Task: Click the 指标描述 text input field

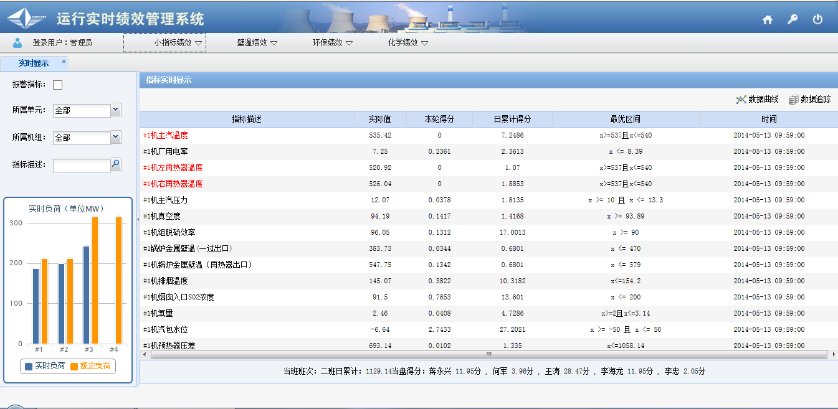Action: point(81,165)
